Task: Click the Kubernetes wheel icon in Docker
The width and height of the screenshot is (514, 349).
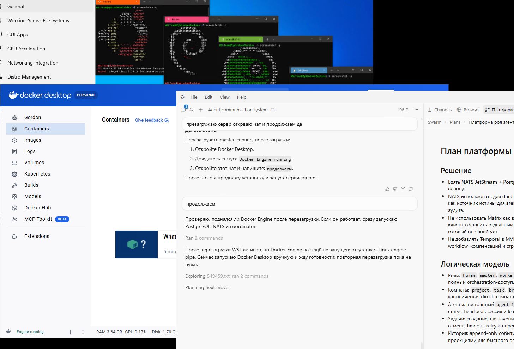Action: [14, 174]
